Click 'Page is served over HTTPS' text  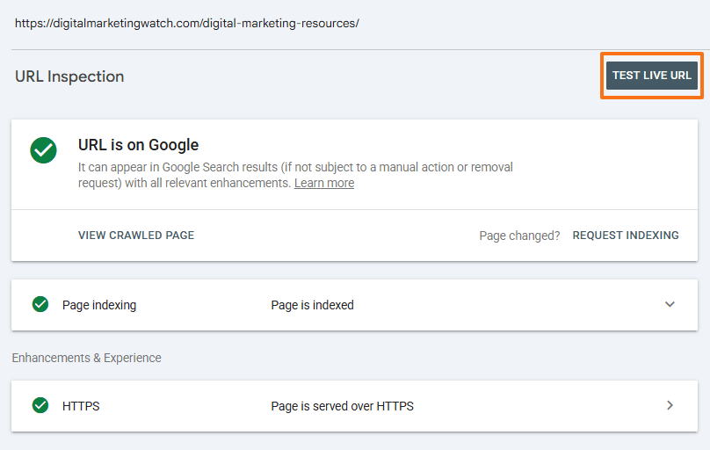[343, 406]
